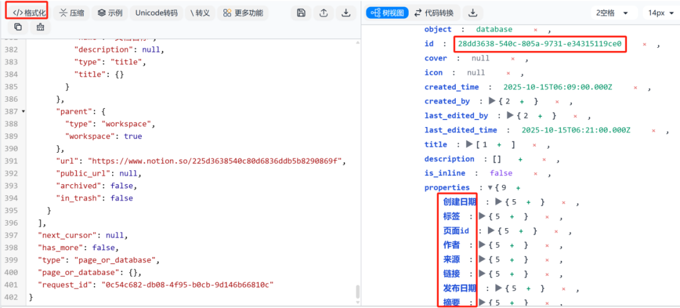
Task: Click the upload arrow icon in left toolbar
Action: [x=324, y=13]
